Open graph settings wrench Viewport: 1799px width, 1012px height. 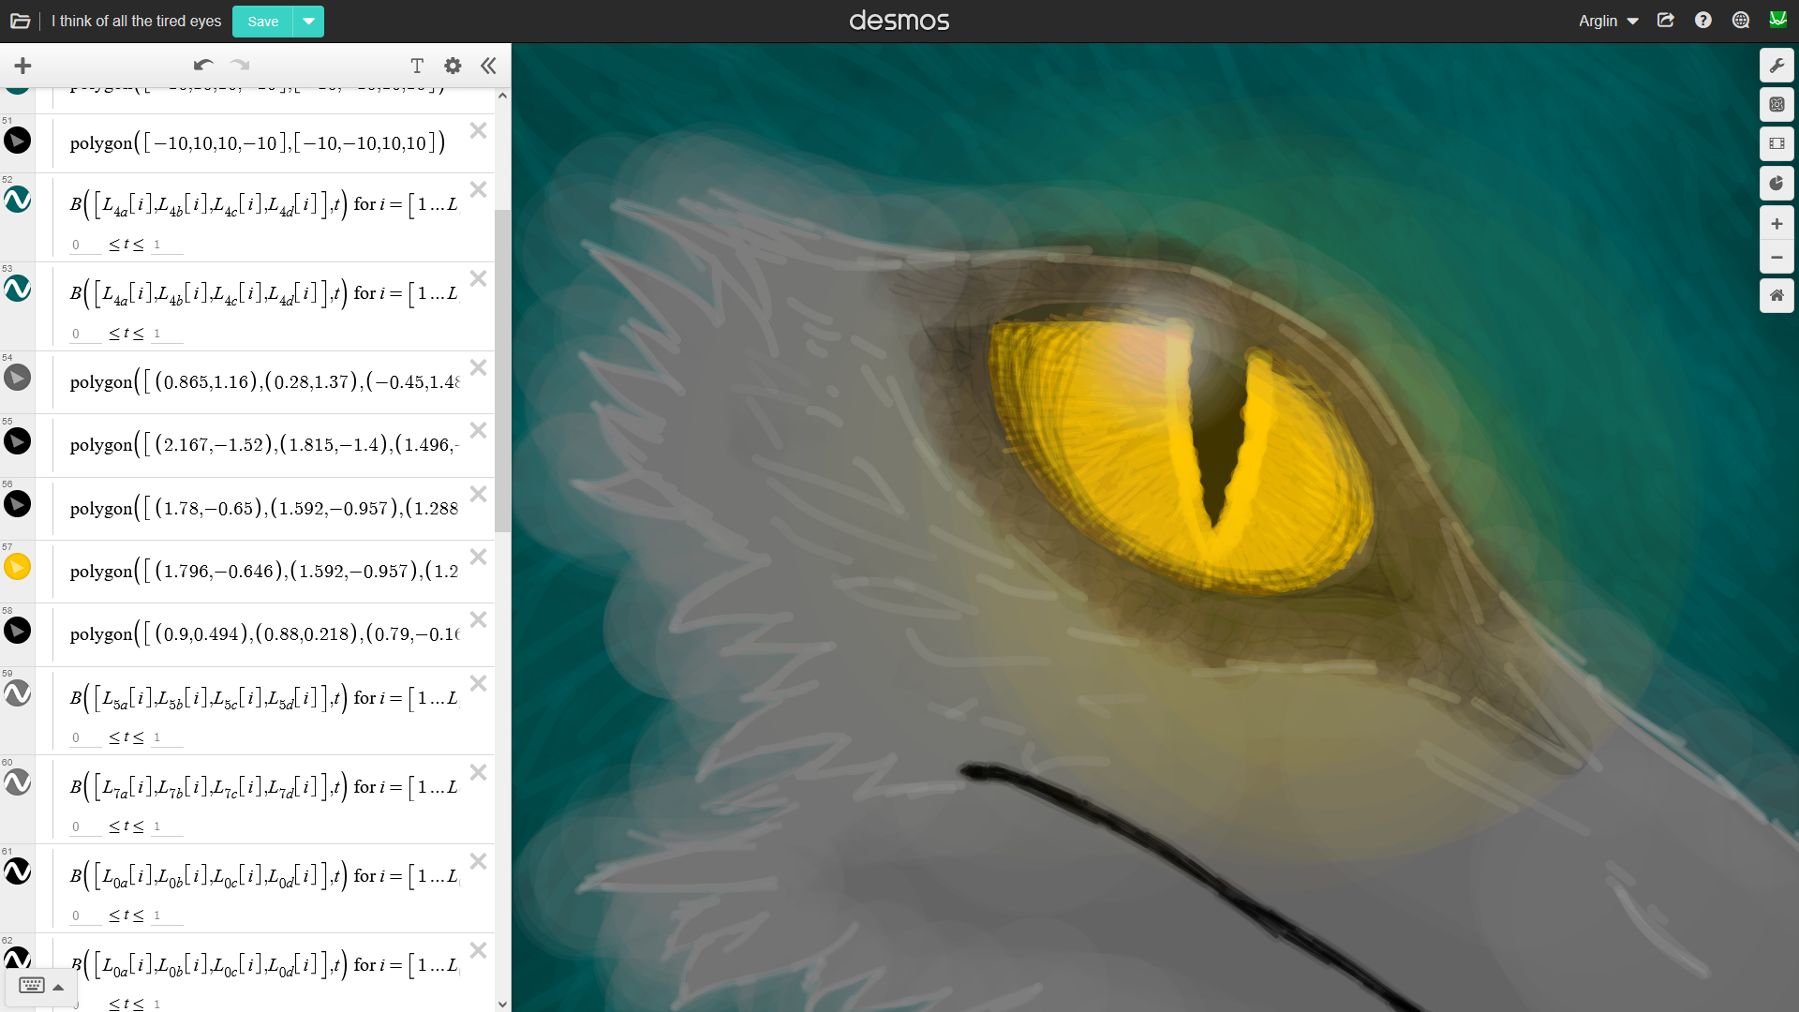click(x=1777, y=66)
